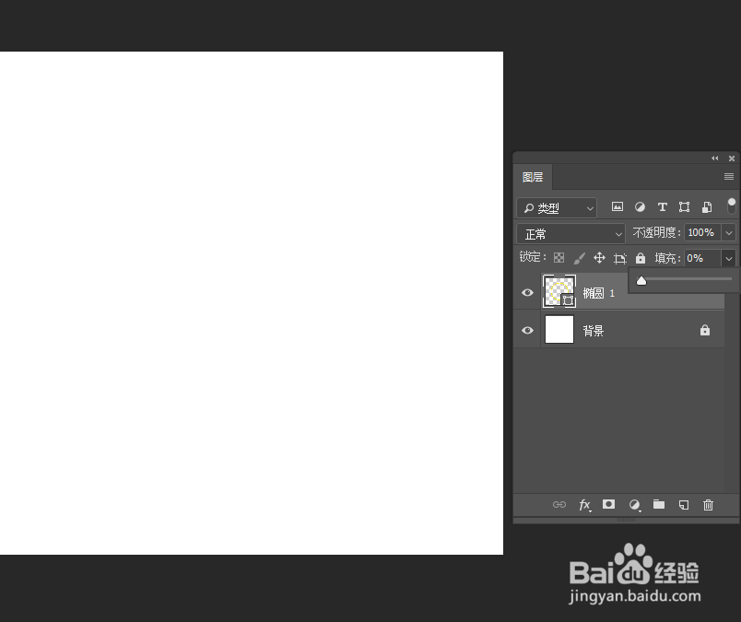
Task: Create new fill or adjustment layer
Action: [635, 505]
